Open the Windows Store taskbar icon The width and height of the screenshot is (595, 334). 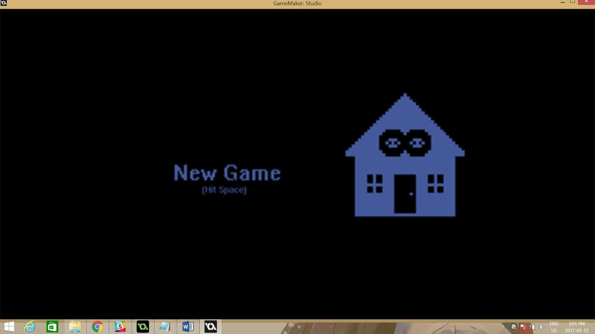(x=52, y=327)
